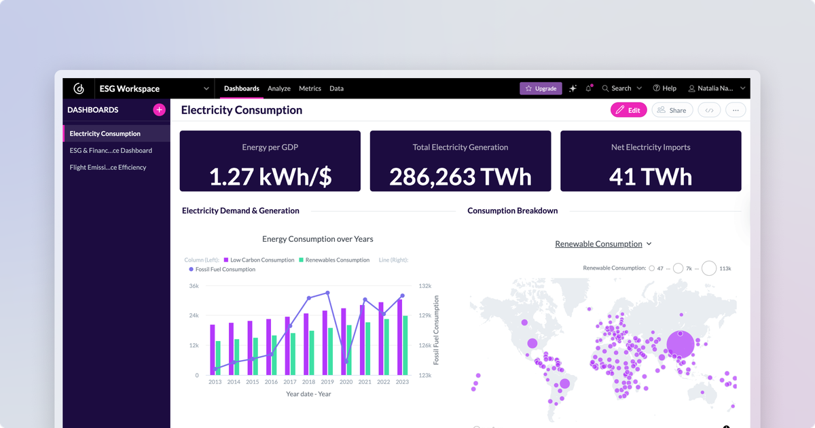
Task: Click the Upgrade button
Action: [541, 88]
